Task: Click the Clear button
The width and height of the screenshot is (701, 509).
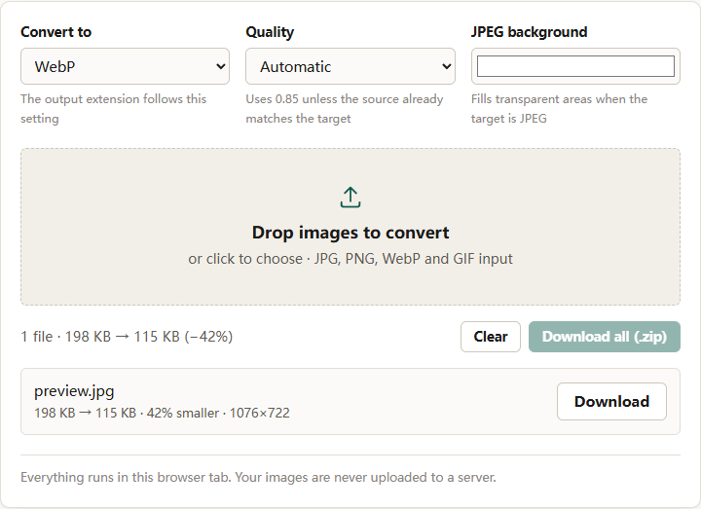Action: [491, 337]
